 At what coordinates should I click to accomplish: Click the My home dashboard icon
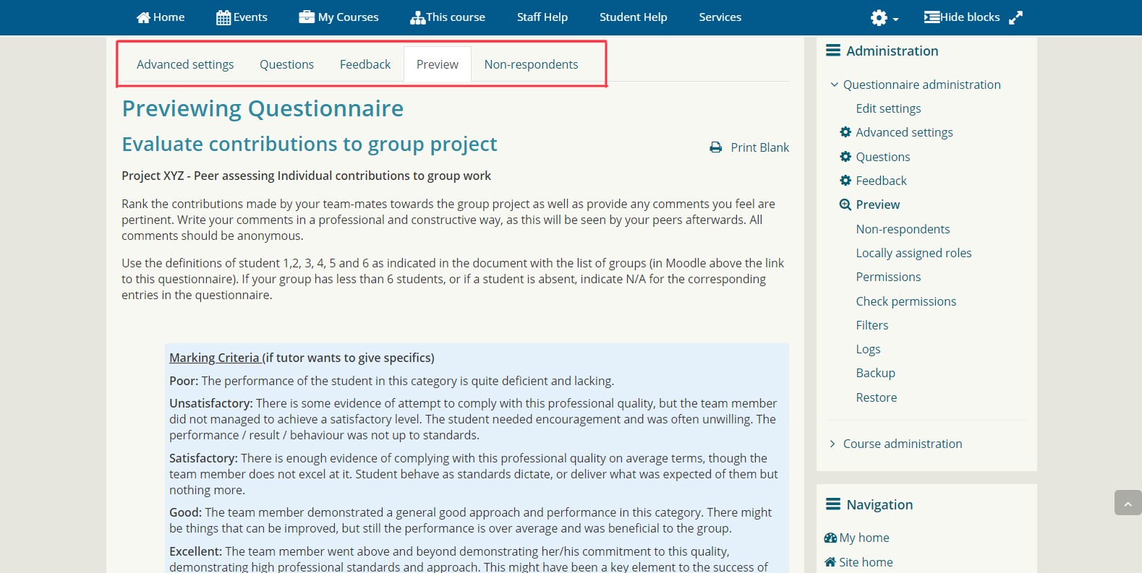tap(830, 538)
